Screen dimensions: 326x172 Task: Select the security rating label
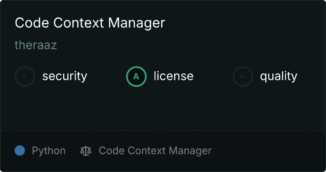pos(64,77)
